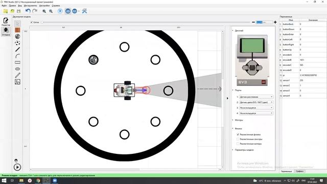This screenshot has height=184, width=327.
Task: Switch to Отладка debug mode
Action: pyautogui.click(x=6, y=32)
